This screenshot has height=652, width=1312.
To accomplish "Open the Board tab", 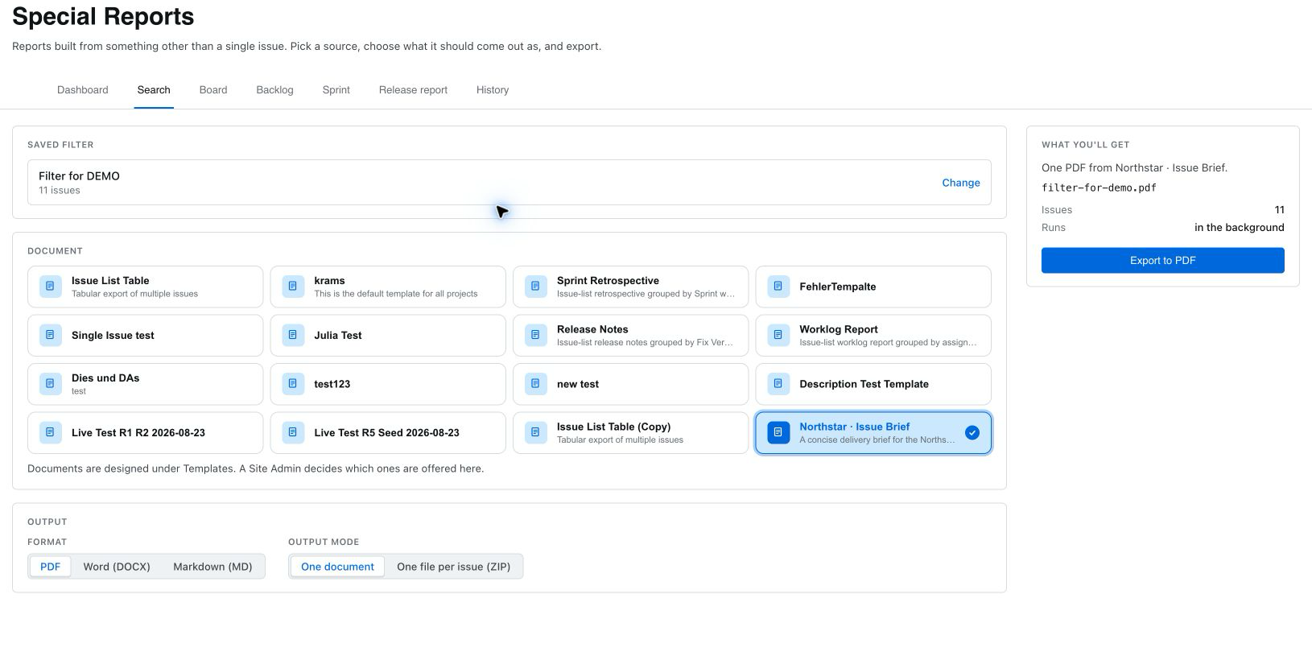I will (213, 90).
